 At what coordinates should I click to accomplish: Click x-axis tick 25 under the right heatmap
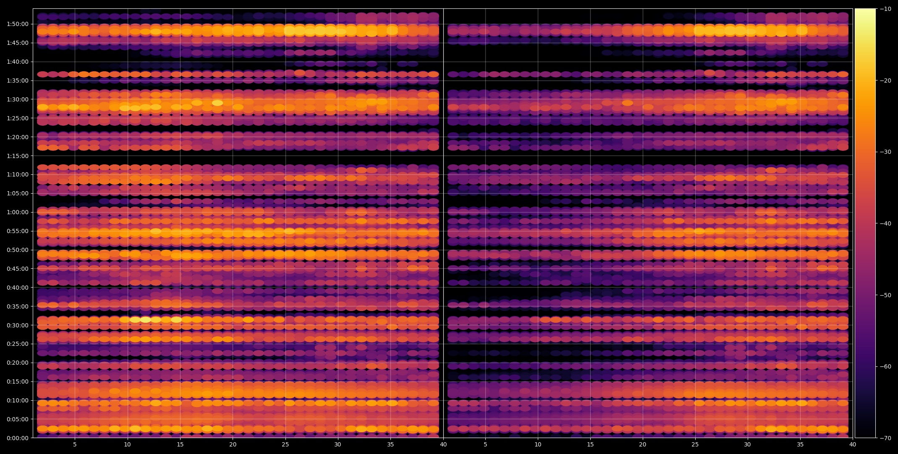[x=695, y=445]
